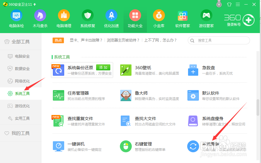Launch 默认软件 default software icon
The image size is (261, 163).
tap(193, 95)
